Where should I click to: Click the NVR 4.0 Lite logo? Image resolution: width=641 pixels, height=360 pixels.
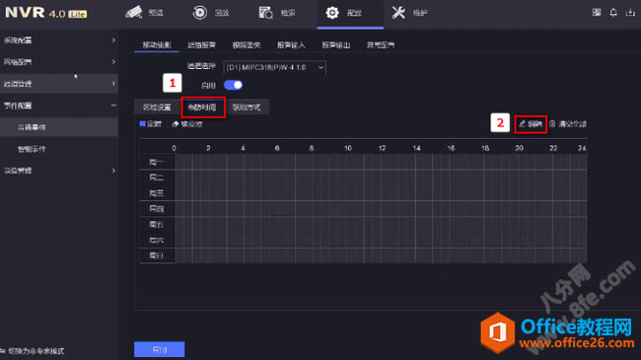coord(45,13)
